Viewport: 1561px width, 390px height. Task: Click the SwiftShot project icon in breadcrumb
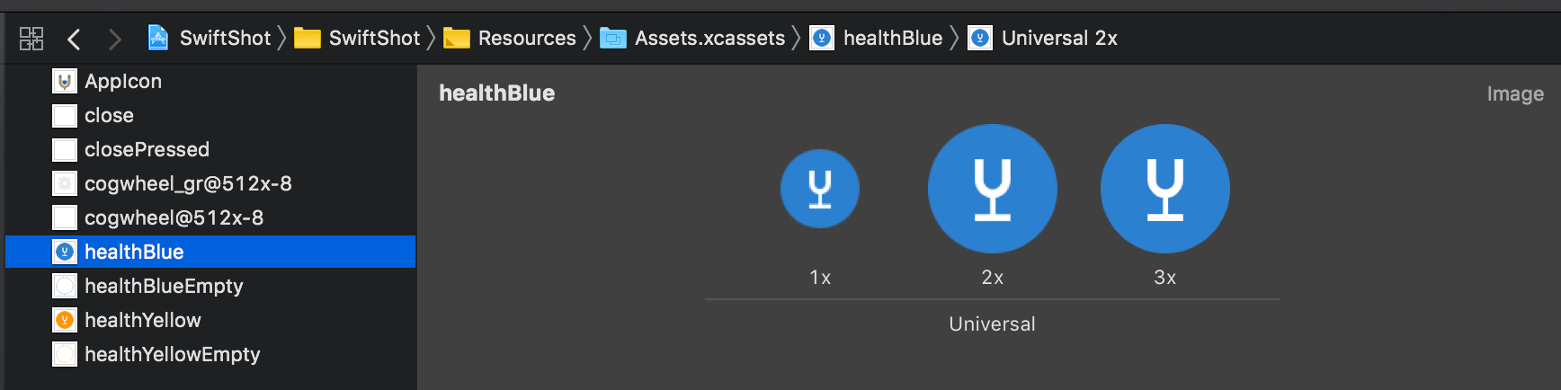158,38
